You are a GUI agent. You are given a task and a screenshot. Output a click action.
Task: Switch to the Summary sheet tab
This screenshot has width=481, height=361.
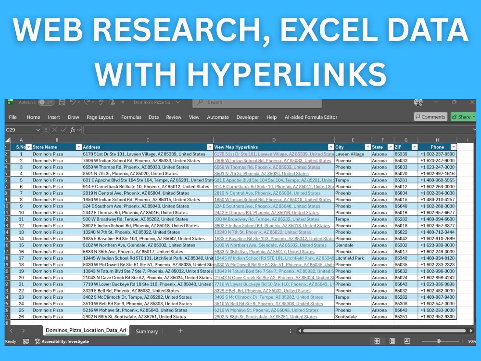(147, 331)
